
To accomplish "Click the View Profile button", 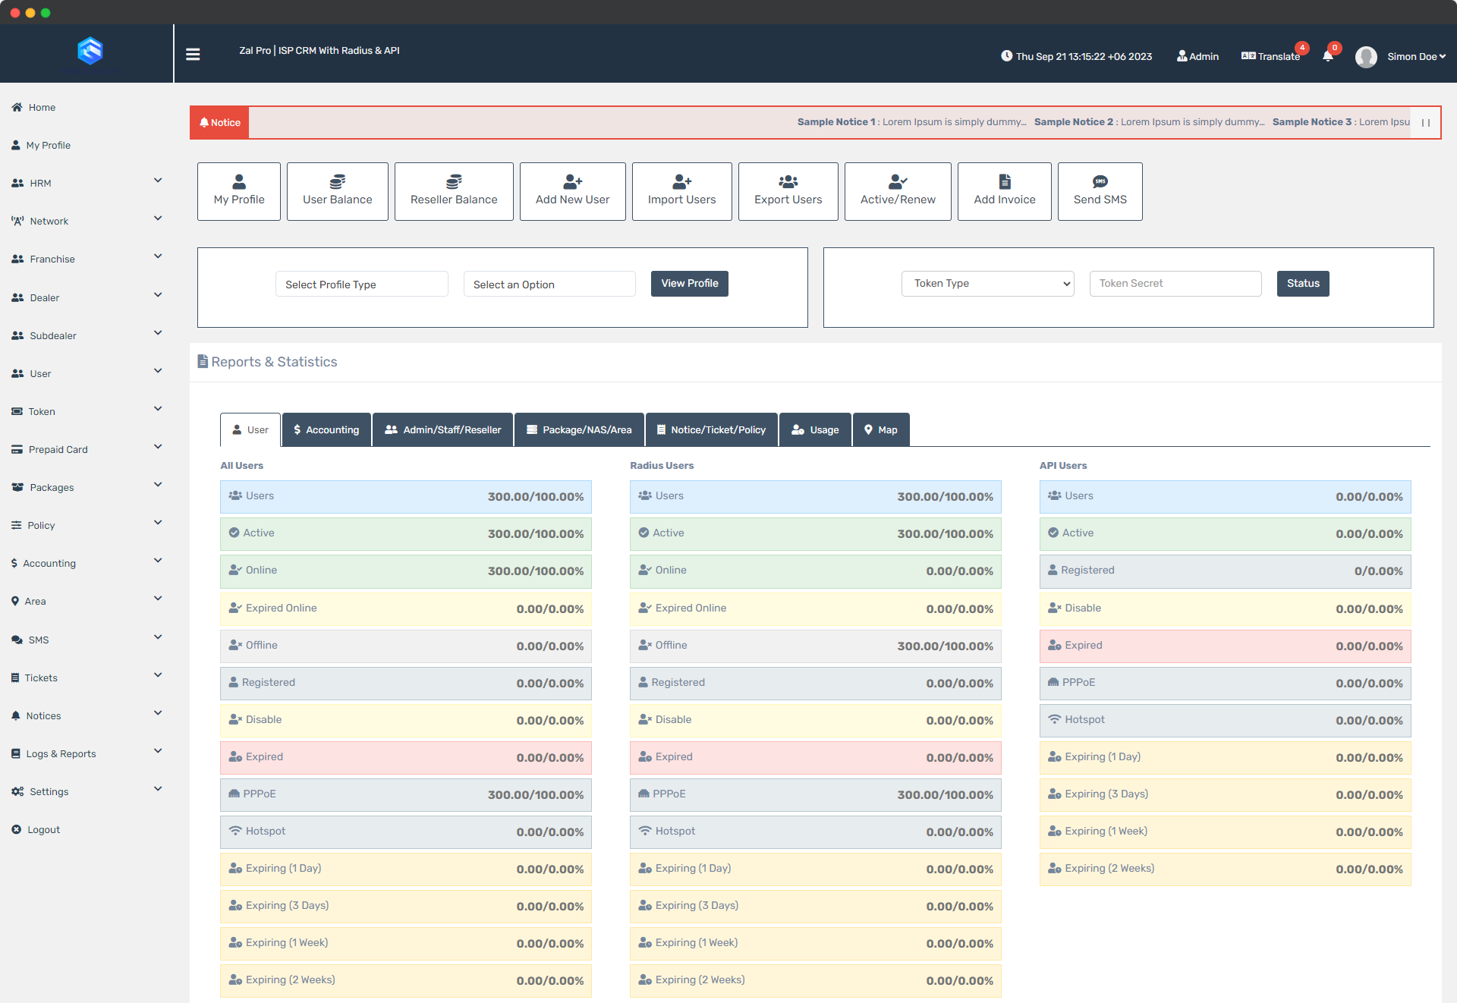I will [690, 283].
